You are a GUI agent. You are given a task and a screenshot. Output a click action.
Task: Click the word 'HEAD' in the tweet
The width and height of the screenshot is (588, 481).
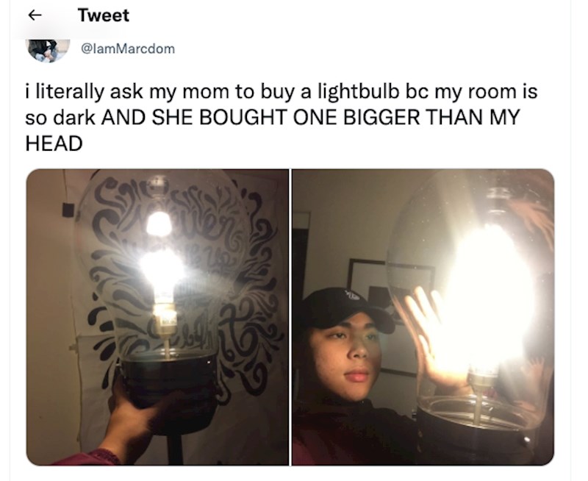pos(54,143)
